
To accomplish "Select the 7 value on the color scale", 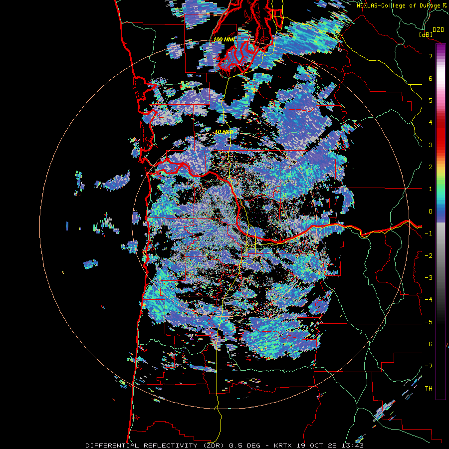I will (x=431, y=56).
